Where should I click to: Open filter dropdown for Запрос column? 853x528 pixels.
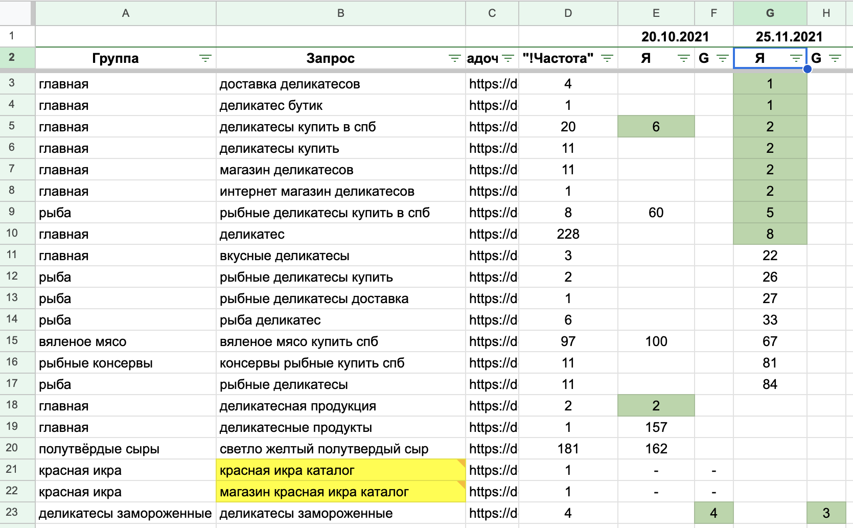455,58
